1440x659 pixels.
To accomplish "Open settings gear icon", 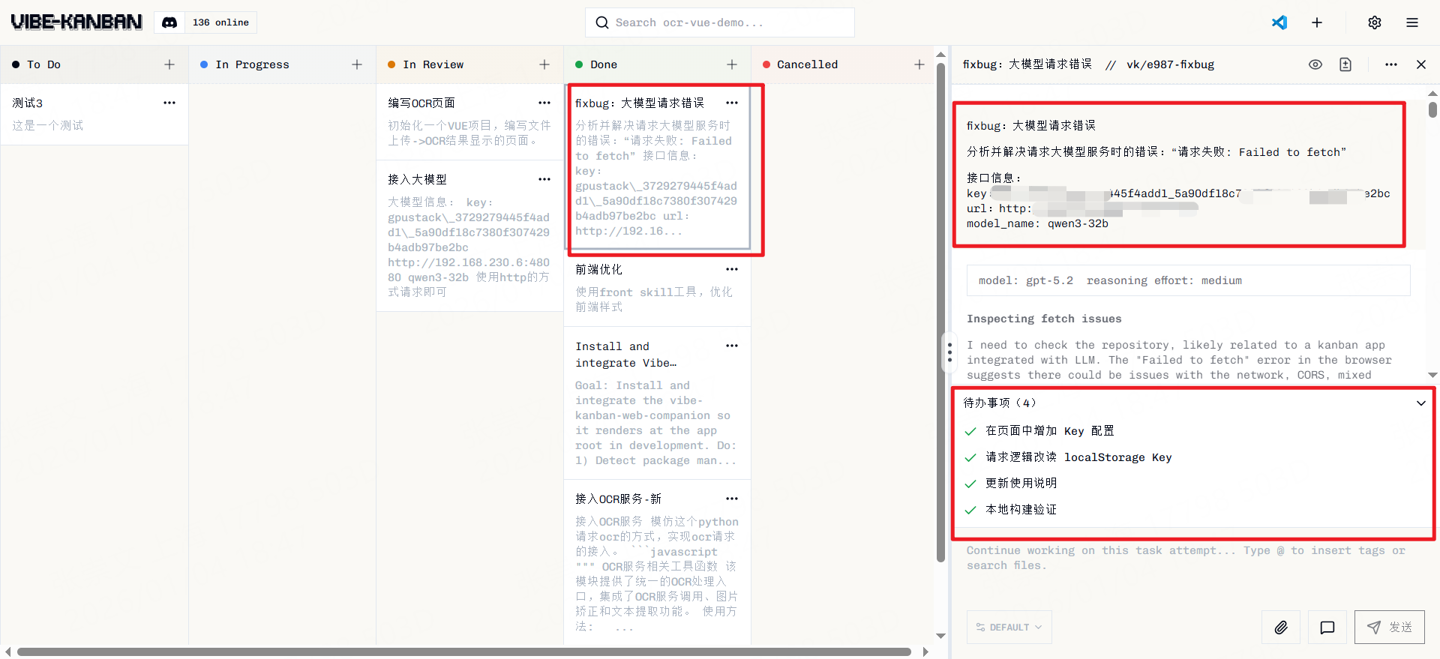I will click(x=1375, y=22).
